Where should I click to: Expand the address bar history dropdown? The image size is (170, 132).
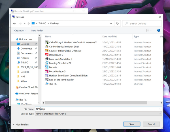[x=111, y=24]
